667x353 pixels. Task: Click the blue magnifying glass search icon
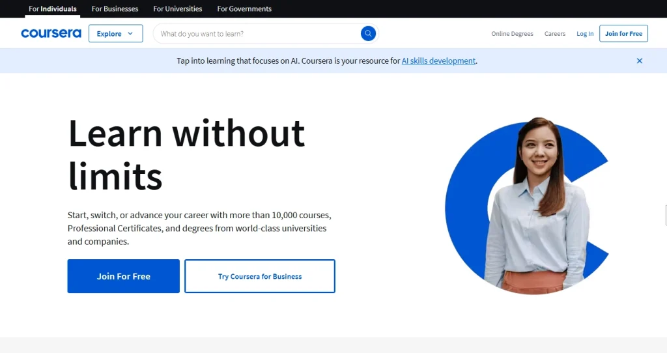pyautogui.click(x=368, y=33)
